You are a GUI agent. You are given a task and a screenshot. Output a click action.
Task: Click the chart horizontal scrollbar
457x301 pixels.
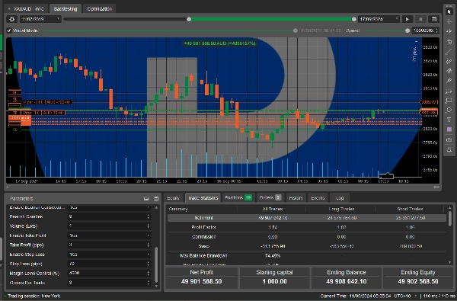point(222,187)
